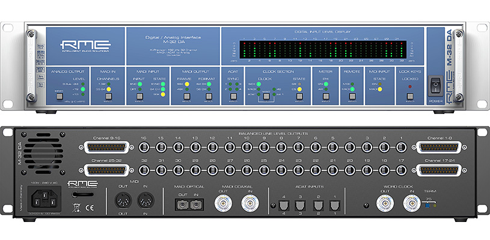Click the lit Remote MADI LED

352,89
